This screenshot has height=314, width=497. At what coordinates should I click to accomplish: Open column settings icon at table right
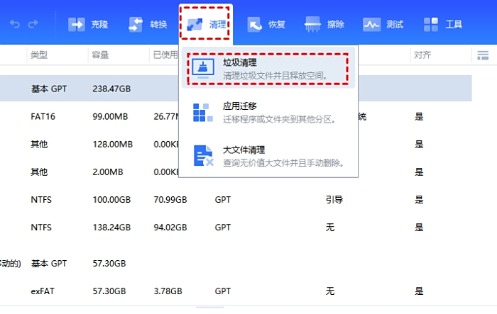click(x=483, y=55)
